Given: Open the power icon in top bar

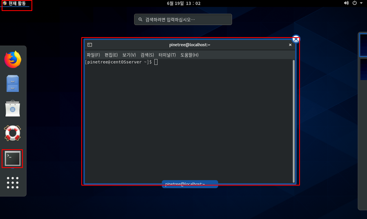Looking at the screenshot, I should click(x=355, y=3).
